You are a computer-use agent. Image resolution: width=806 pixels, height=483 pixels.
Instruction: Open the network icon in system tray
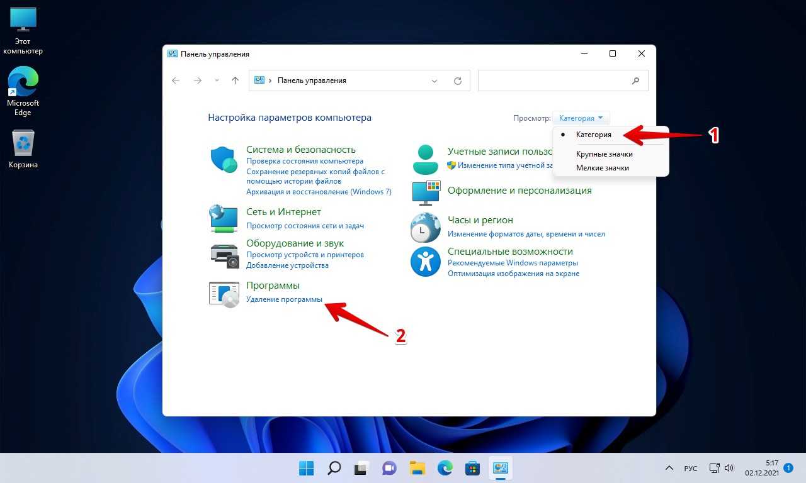(715, 468)
